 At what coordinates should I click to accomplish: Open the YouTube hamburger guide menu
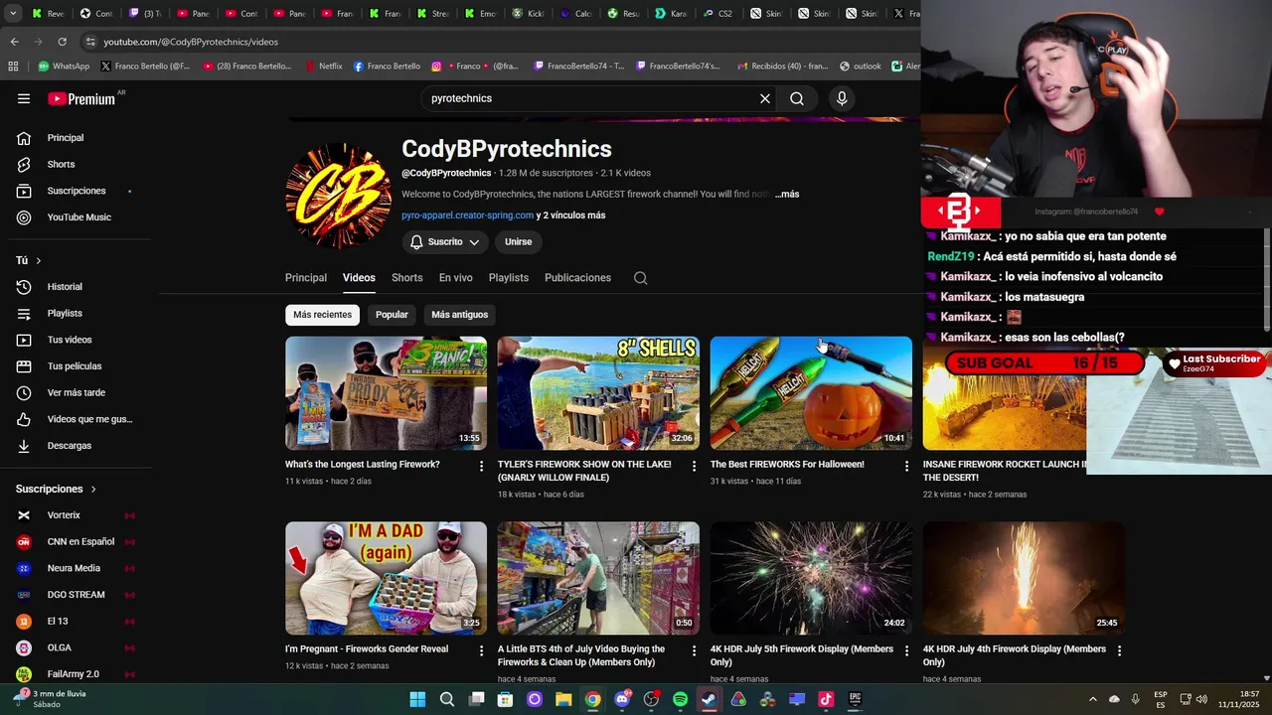pyautogui.click(x=24, y=98)
